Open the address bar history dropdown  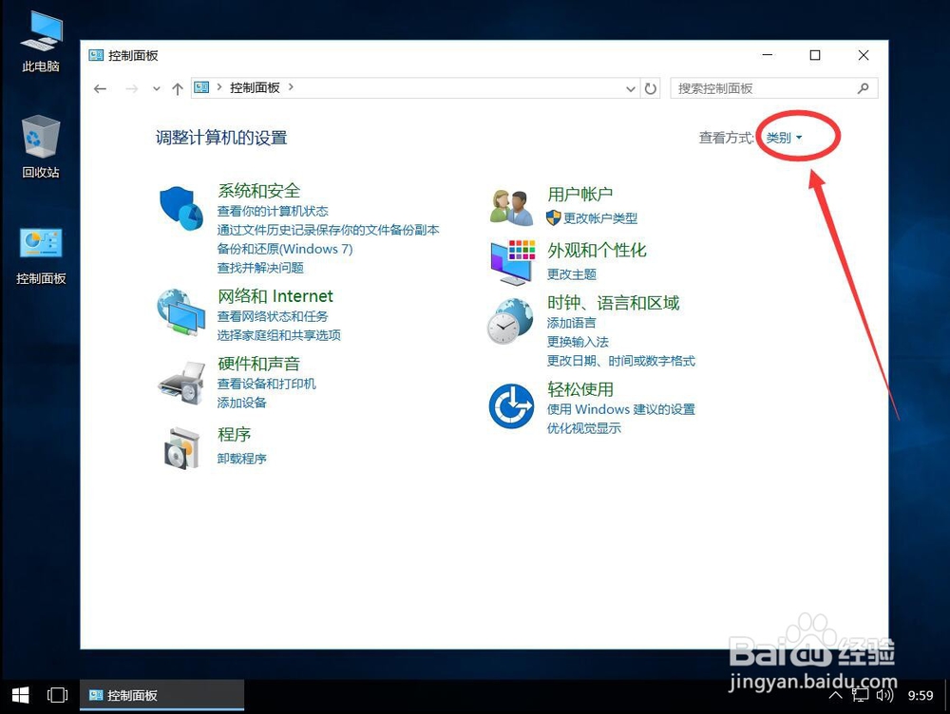click(x=631, y=88)
